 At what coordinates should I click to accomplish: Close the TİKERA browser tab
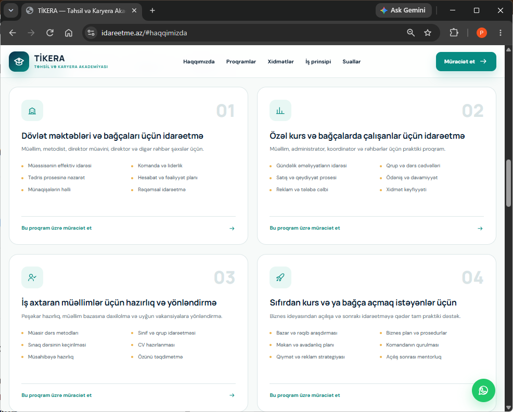[x=134, y=10]
